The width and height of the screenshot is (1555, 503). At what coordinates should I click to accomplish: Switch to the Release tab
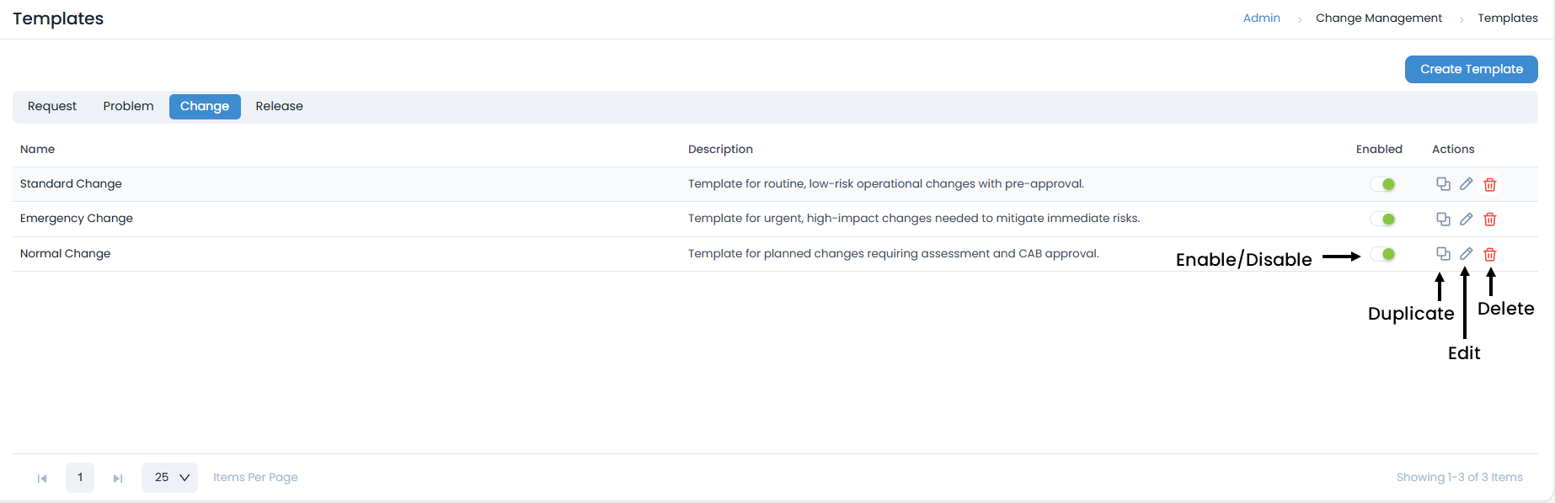tap(279, 107)
